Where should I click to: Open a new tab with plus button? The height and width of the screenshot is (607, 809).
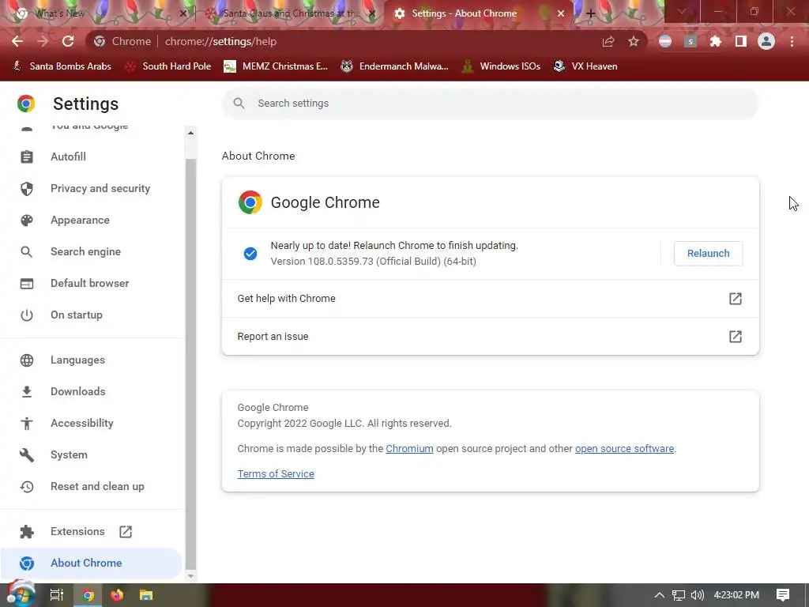pos(590,13)
